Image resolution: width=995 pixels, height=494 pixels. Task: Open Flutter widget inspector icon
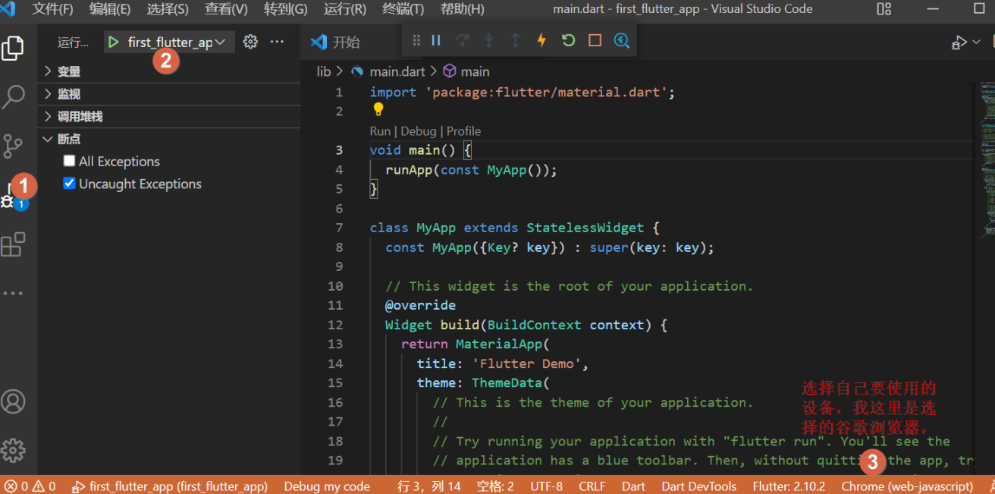click(x=622, y=40)
